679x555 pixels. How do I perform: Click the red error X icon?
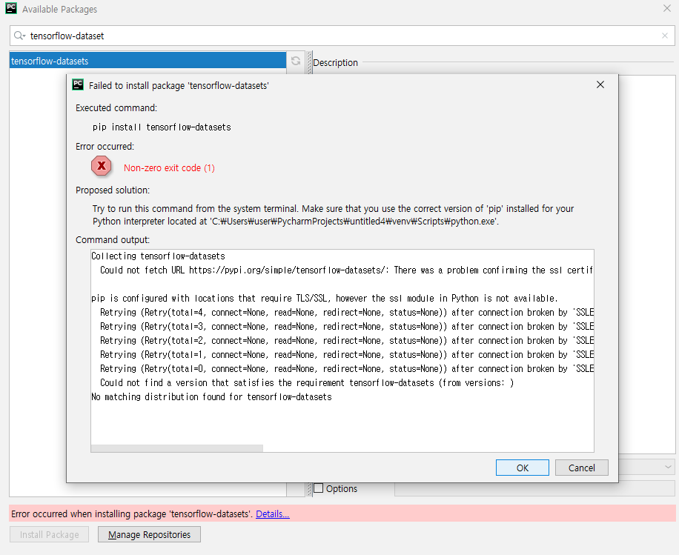(102, 166)
